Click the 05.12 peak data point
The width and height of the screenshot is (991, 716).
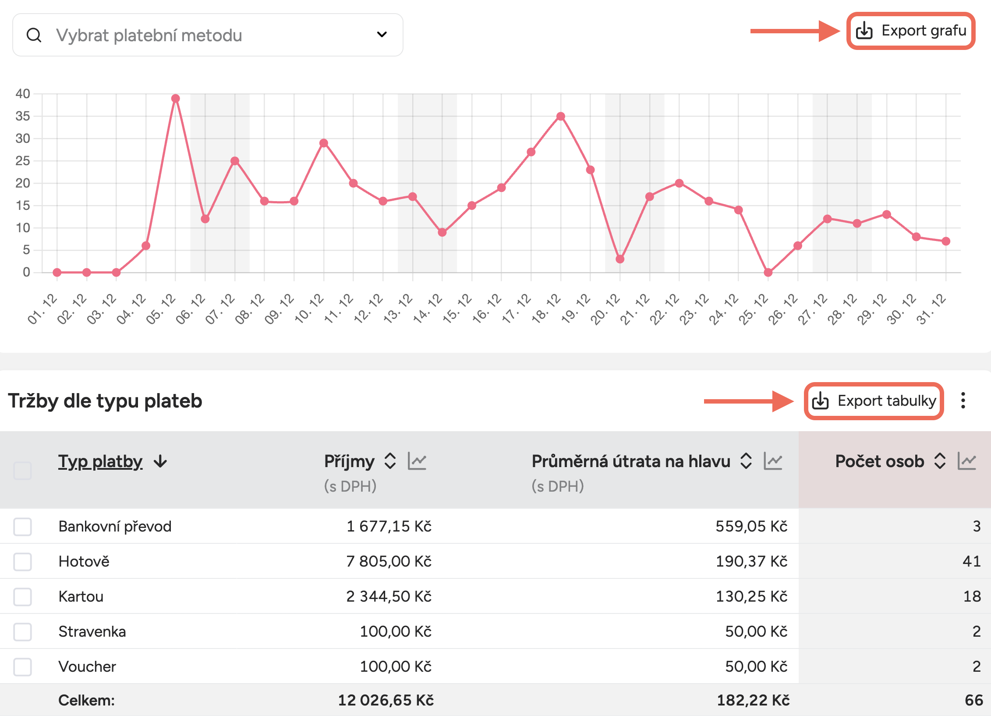(176, 99)
